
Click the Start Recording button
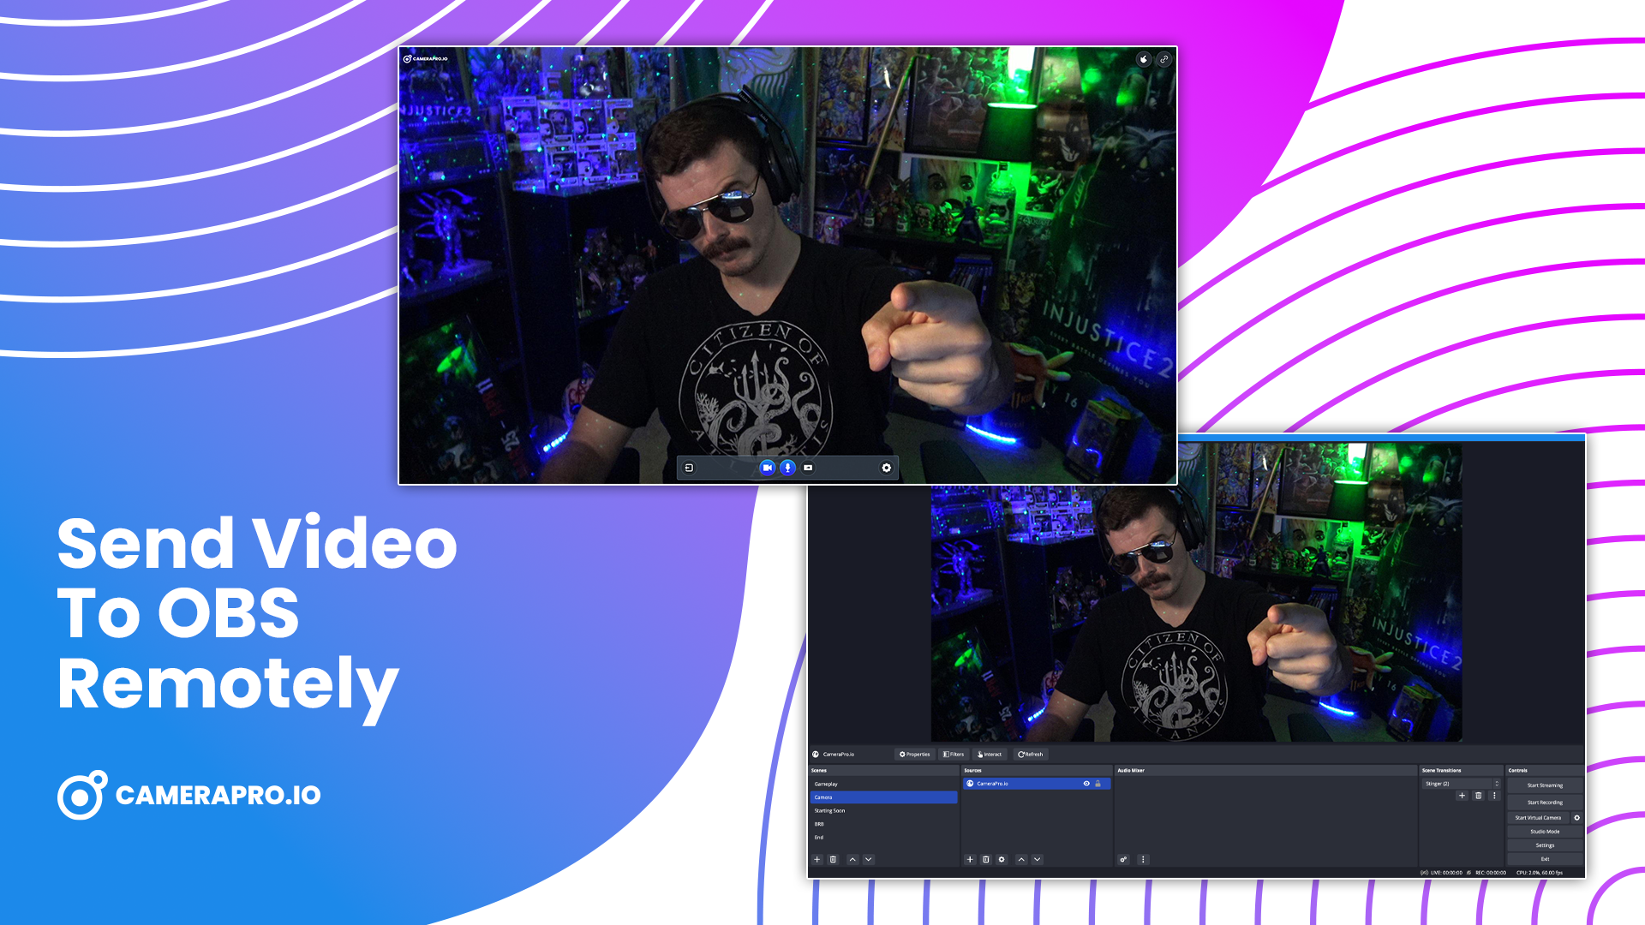[x=1545, y=803]
